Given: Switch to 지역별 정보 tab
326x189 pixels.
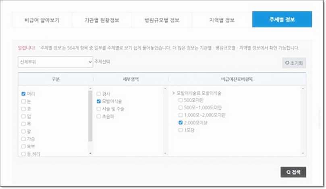Looking at the screenshot, I should point(222,20).
